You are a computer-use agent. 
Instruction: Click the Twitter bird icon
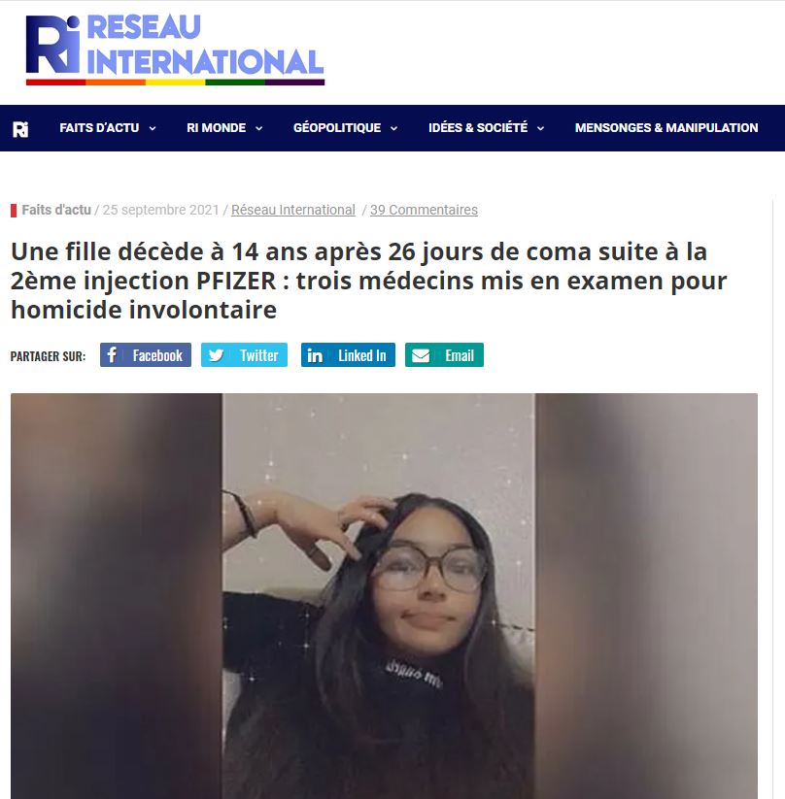pos(217,355)
